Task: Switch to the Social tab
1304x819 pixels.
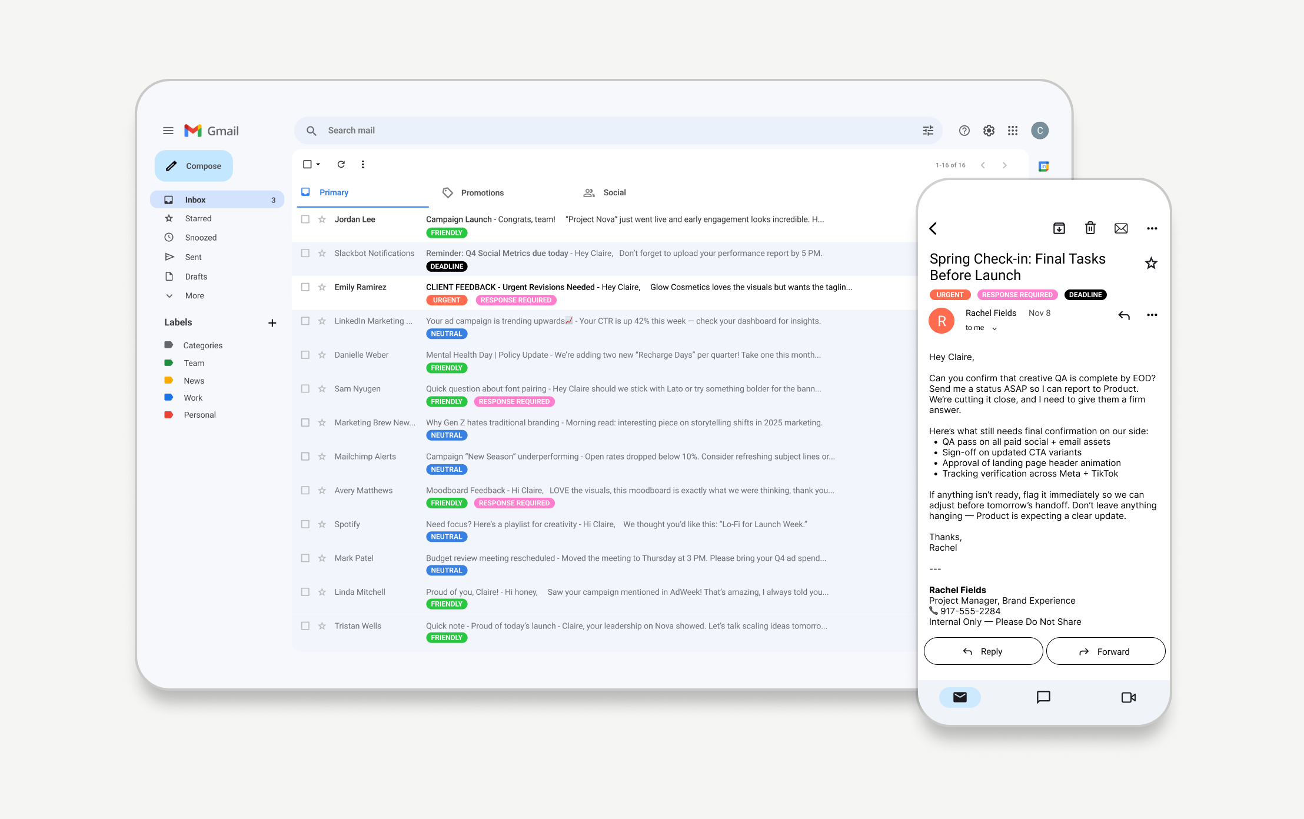Action: coord(614,193)
